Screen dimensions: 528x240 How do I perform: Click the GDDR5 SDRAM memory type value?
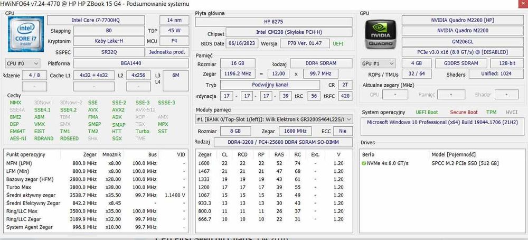coord(461,63)
